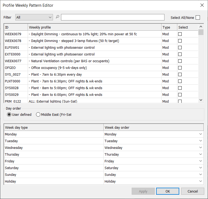
Task: Click the Week day order column header
Action: (153, 127)
